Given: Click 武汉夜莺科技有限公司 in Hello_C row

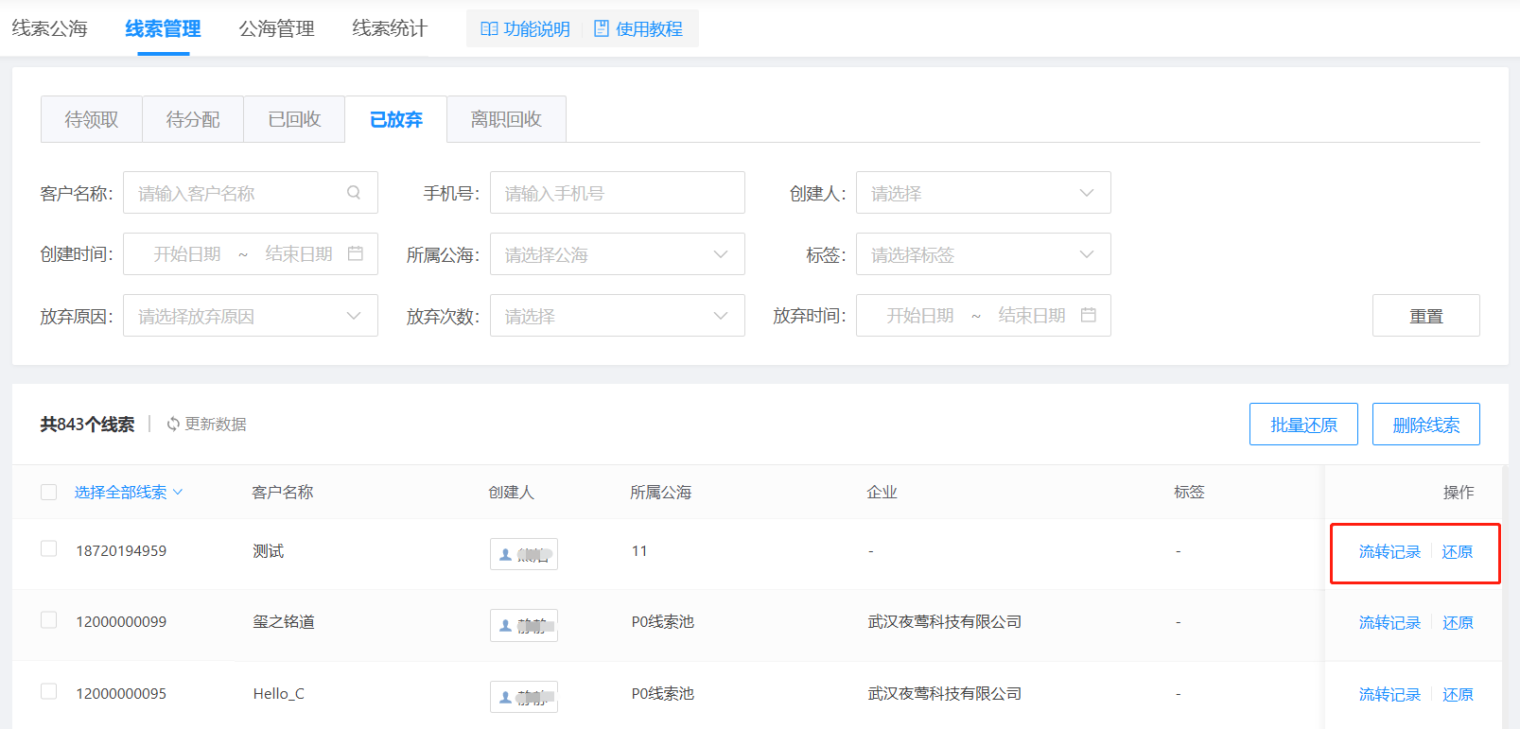Looking at the screenshot, I should coord(945,694).
